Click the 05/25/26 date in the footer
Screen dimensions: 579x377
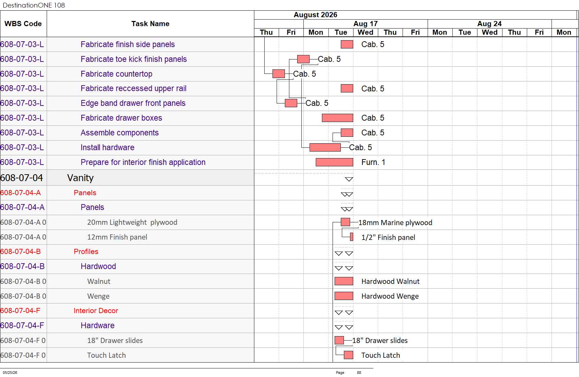click(x=10, y=373)
